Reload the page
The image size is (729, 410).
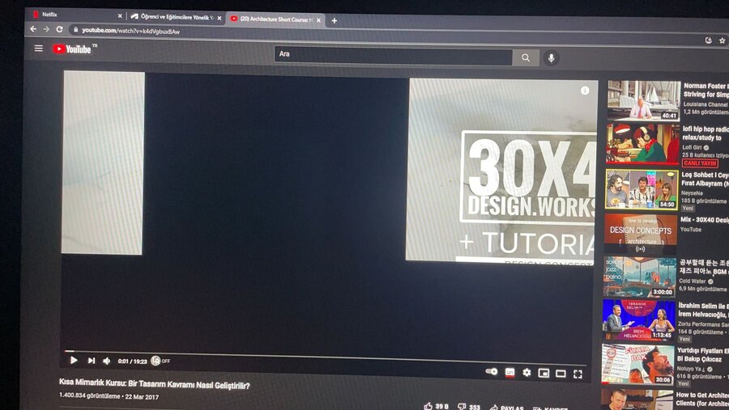point(59,29)
